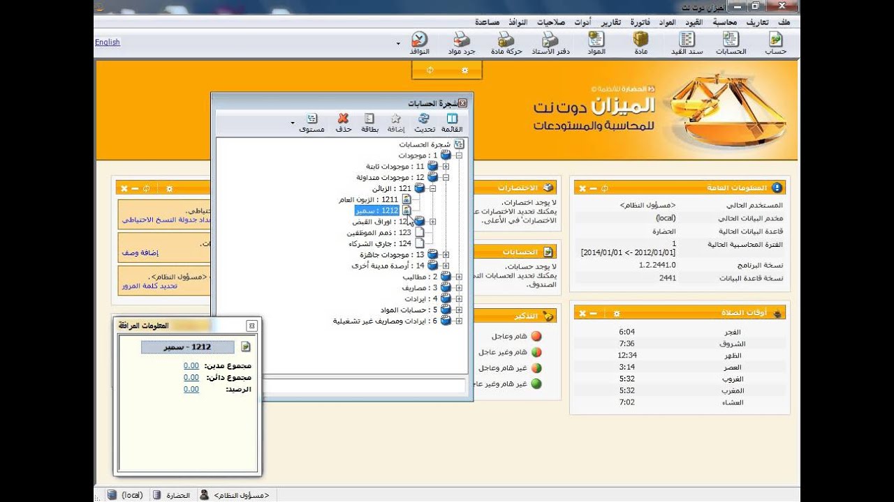The image size is (894, 502).
Task: Click حذف (Delete) red X icon
Action: [x=343, y=123]
